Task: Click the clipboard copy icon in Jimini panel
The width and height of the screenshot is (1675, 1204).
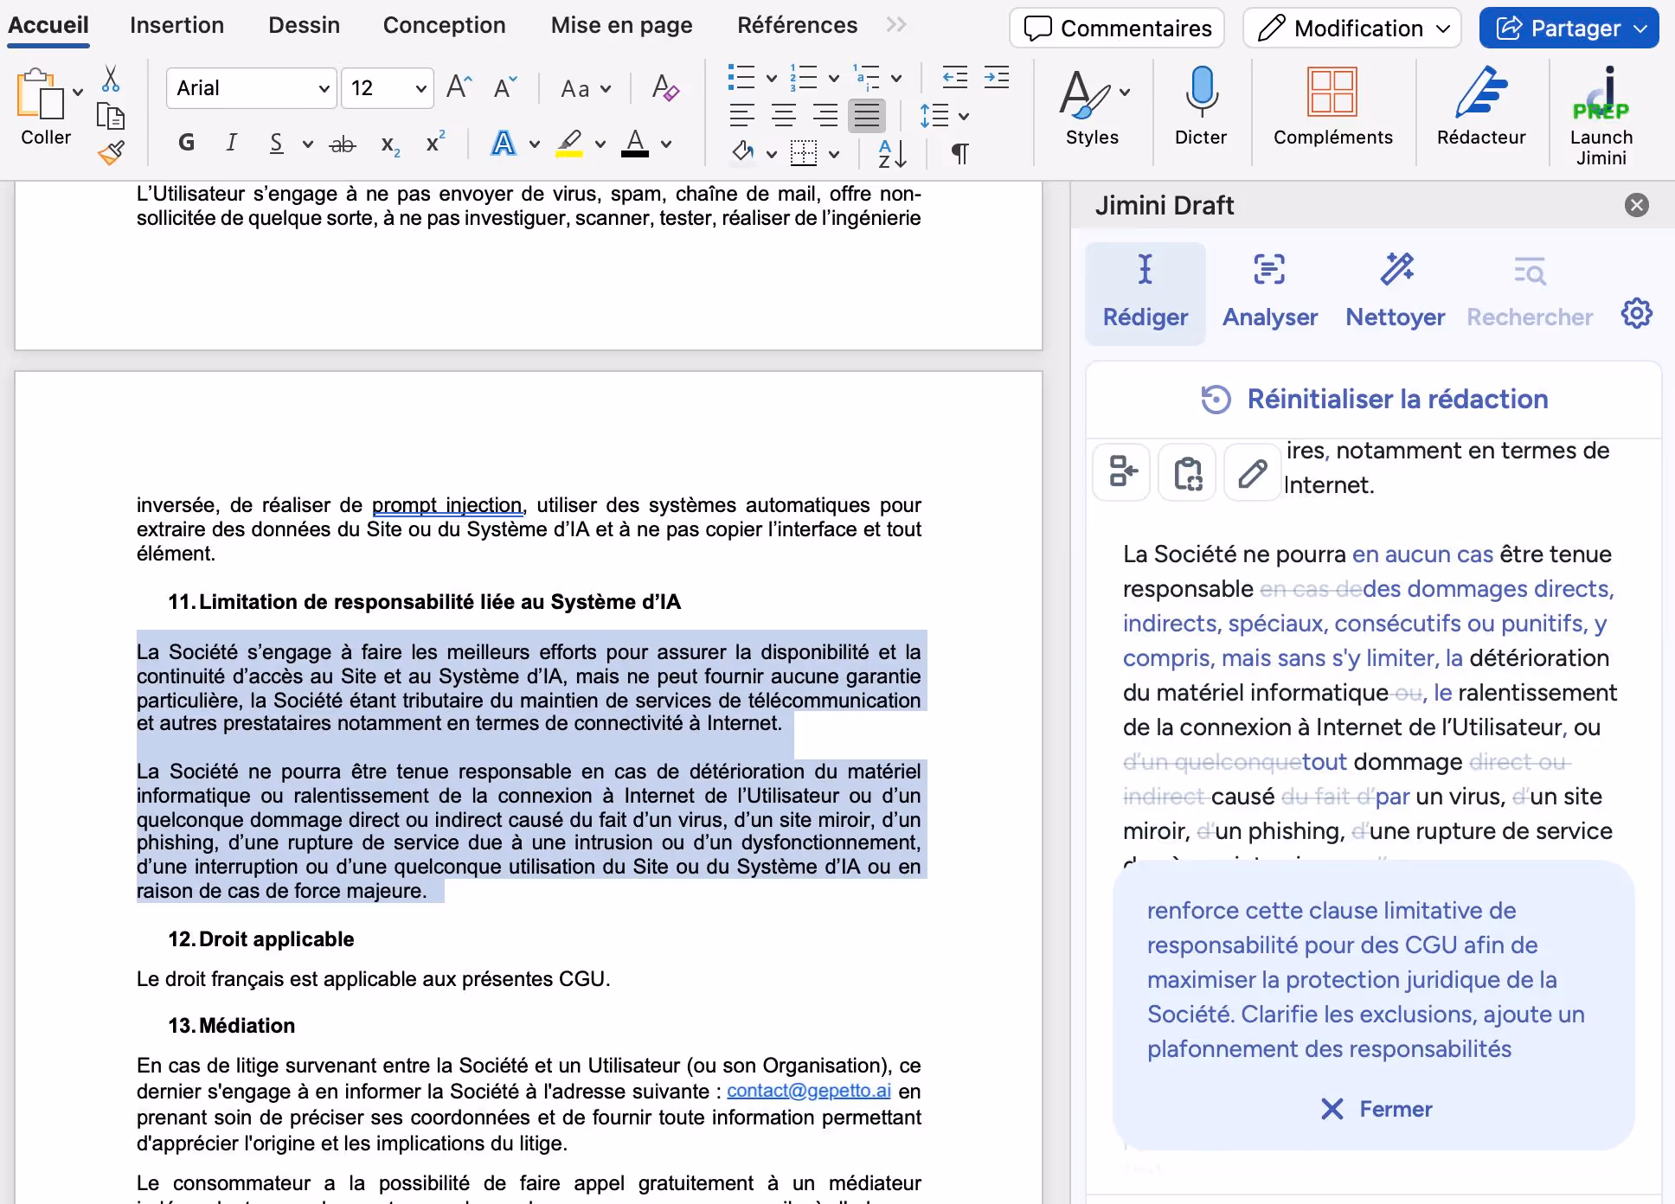Action: point(1187,473)
